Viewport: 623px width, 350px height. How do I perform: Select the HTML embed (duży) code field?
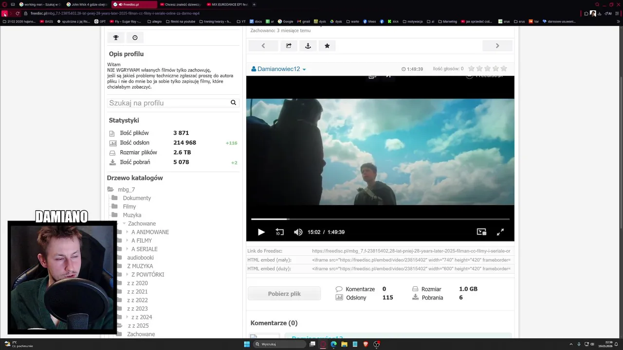click(x=411, y=268)
